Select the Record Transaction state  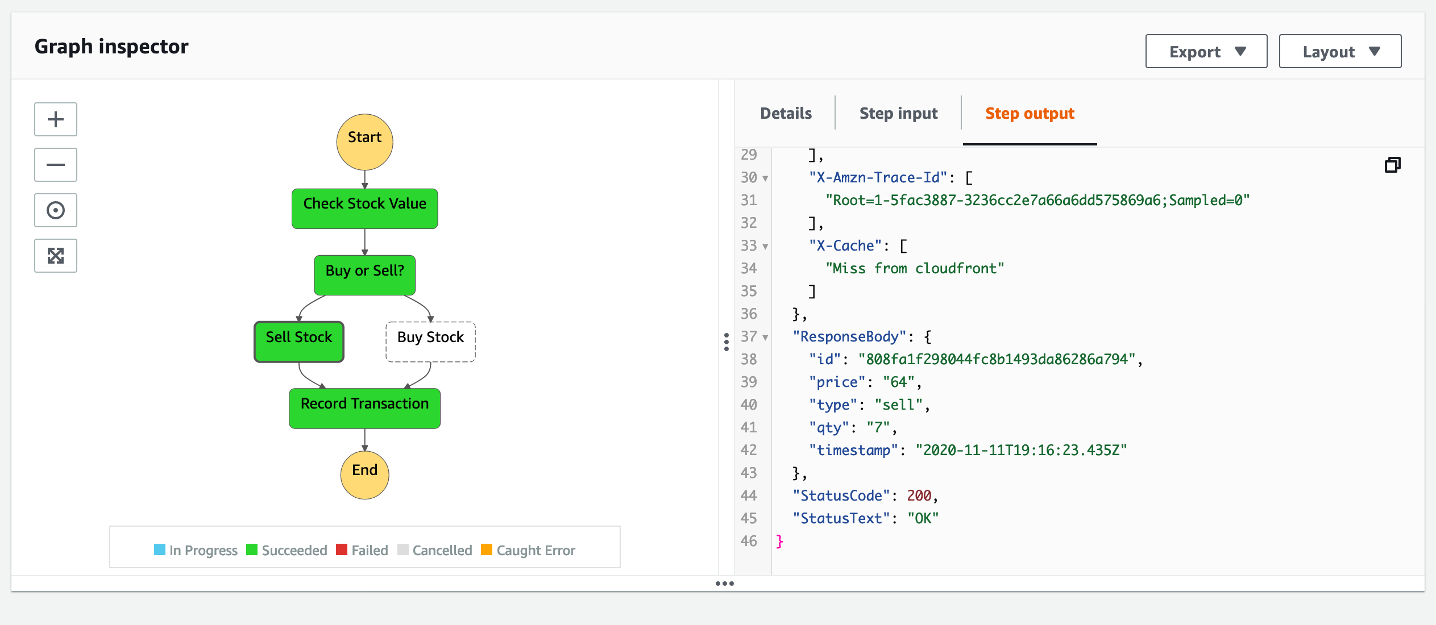[x=364, y=408]
